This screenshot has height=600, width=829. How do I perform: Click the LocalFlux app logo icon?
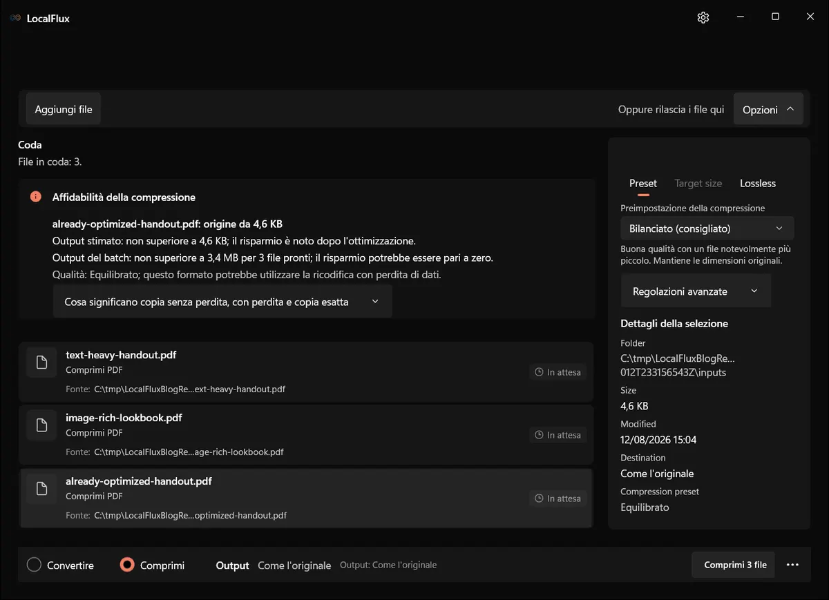[15, 19]
